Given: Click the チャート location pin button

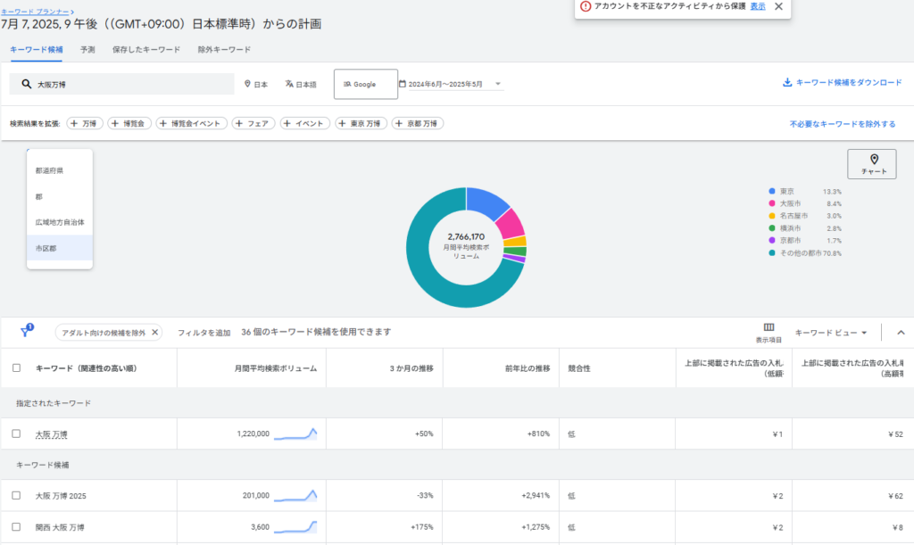Looking at the screenshot, I should click(x=873, y=163).
